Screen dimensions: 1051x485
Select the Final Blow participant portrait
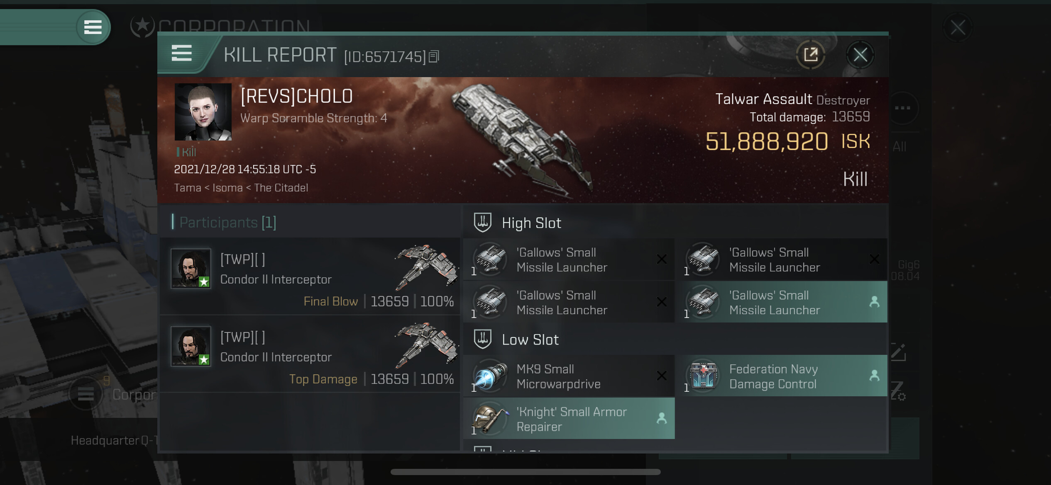[x=191, y=269]
